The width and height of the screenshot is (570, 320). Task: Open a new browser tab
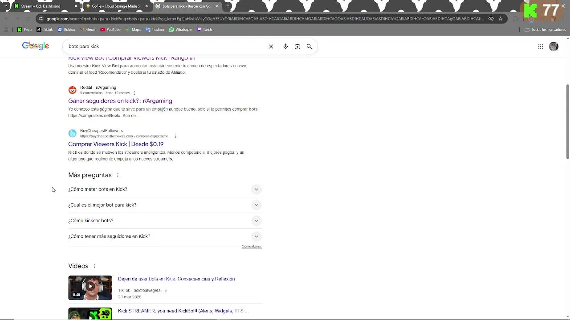(x=228, y=6)
